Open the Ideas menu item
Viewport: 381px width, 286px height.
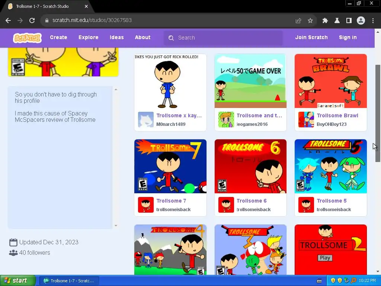[x=116, y=38]
